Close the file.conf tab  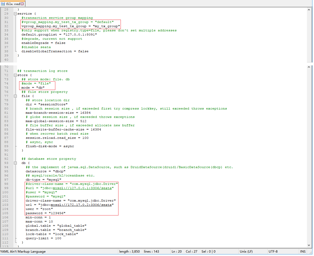(x=22, y=4)
